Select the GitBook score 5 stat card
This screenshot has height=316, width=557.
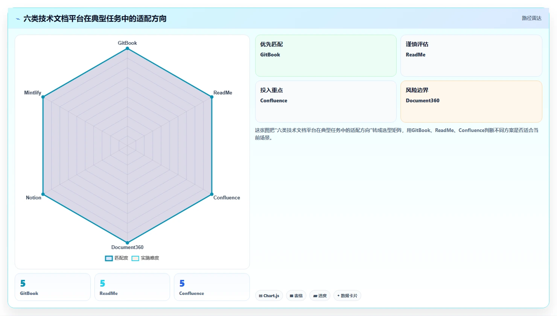(x=53, y=287)
